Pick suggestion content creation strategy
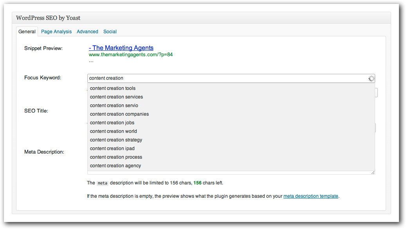 click(231, 140)
